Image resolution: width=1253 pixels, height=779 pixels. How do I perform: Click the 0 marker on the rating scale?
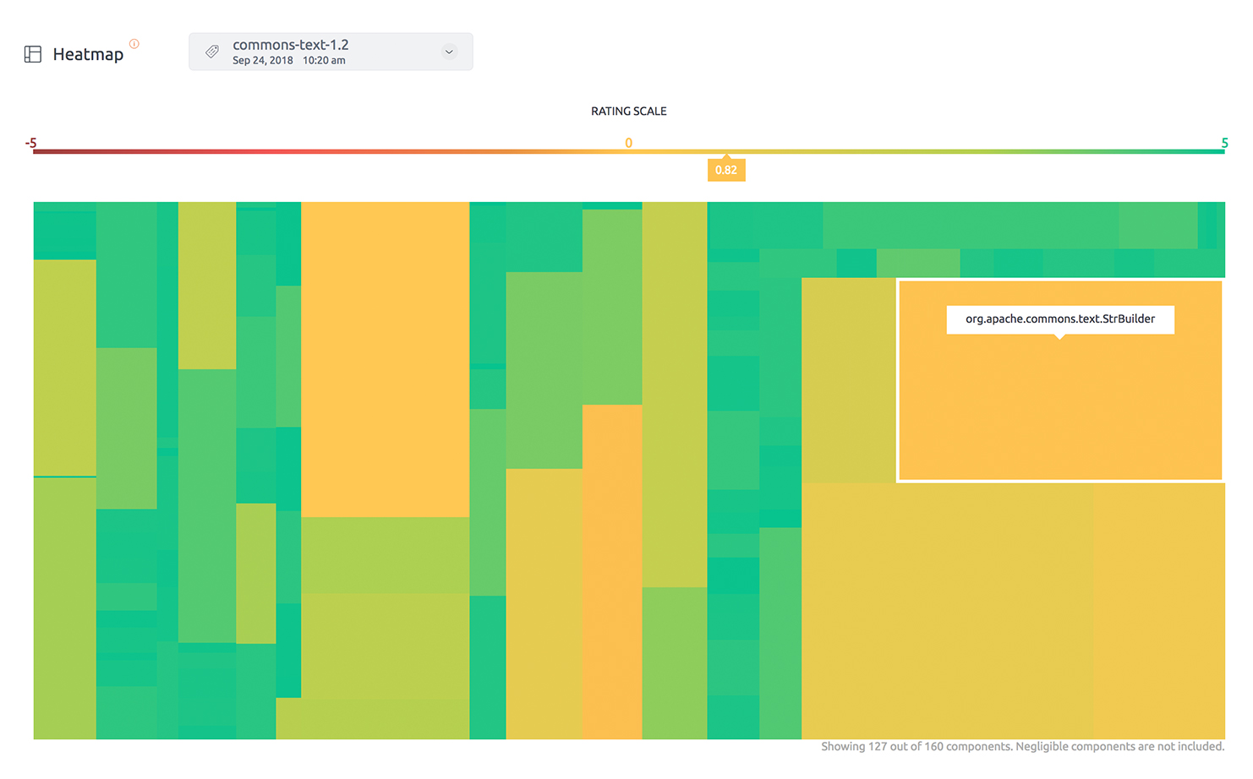tap(628, 143)
